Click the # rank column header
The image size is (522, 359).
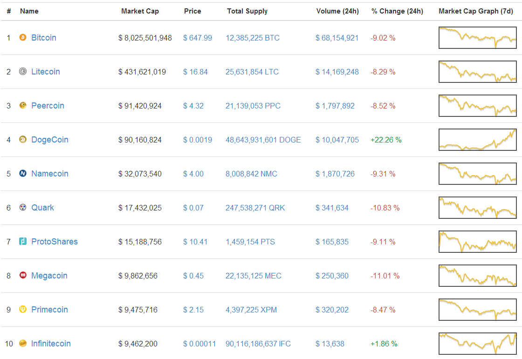(x=9, y=11)
